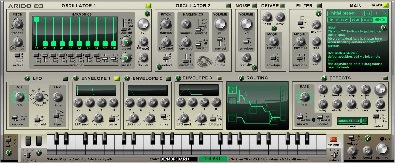This screenshot has width=395, height=163.
Task: Toggle the Filter section LED
Action: pyautogui.click(x=319, y=6)
